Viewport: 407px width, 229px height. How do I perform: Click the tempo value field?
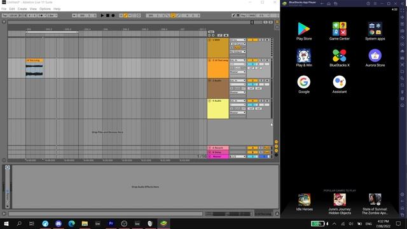tap(13, 15)
